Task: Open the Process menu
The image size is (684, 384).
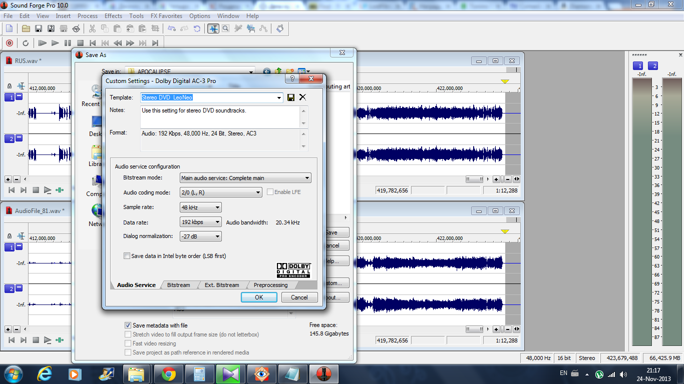Action: 88,16
